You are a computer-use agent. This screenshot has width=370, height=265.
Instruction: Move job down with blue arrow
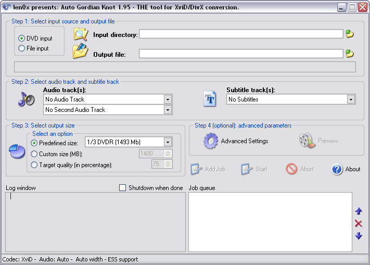(x=359, y=235)
